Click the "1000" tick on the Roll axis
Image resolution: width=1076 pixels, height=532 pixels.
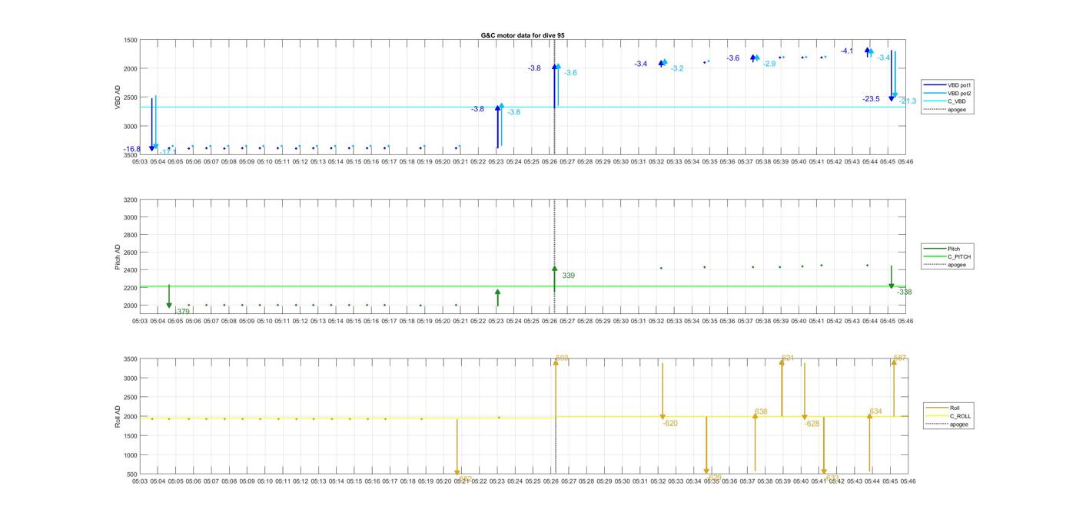(131, 455)
